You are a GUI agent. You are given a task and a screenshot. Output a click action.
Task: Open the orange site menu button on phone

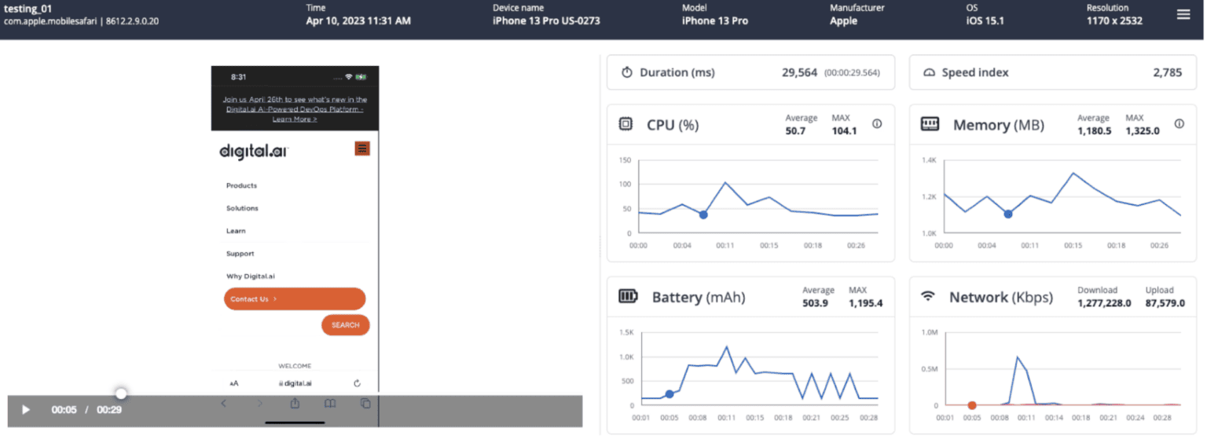point(362,148)
